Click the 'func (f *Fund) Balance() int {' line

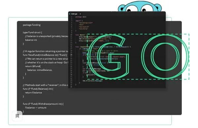coord(38,89)
